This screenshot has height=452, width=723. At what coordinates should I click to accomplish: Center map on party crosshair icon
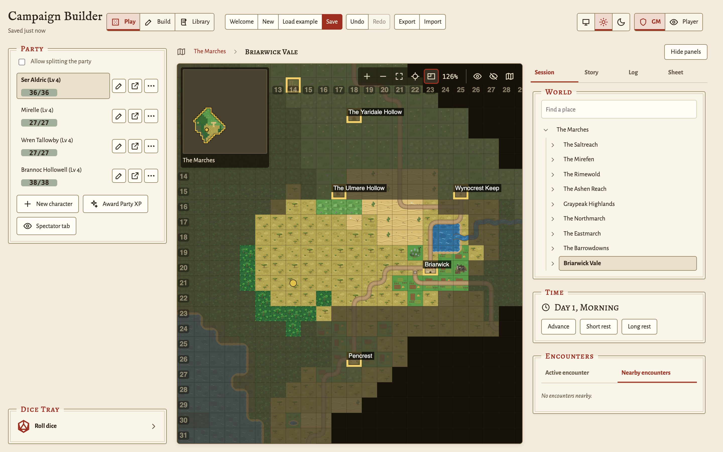415,77
